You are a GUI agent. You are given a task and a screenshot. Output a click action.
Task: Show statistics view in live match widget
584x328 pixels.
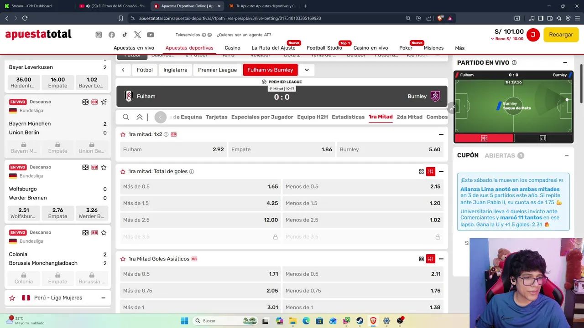[x=543, y=138]
